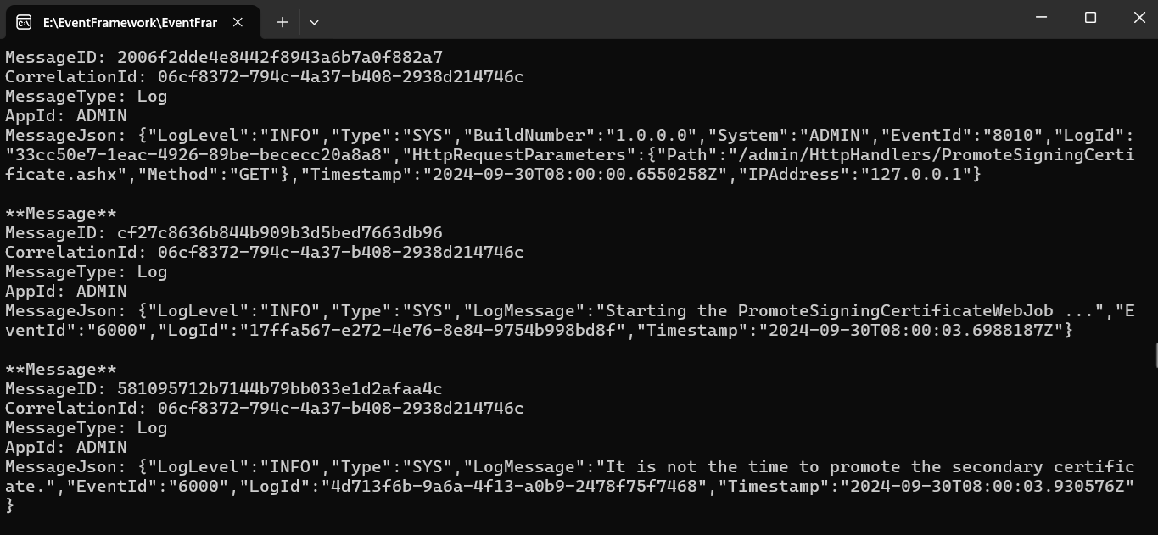Click MessageID value starting with 2006f2dde
1158x535 pixels.
(280, 58)
